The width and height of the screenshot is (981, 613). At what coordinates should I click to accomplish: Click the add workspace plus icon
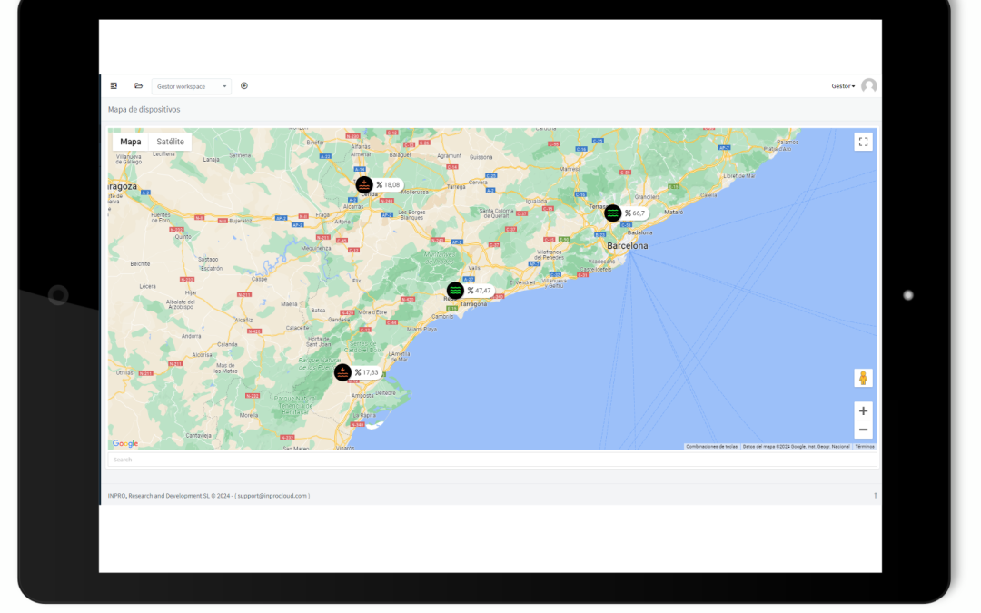(x=244, y=85)
